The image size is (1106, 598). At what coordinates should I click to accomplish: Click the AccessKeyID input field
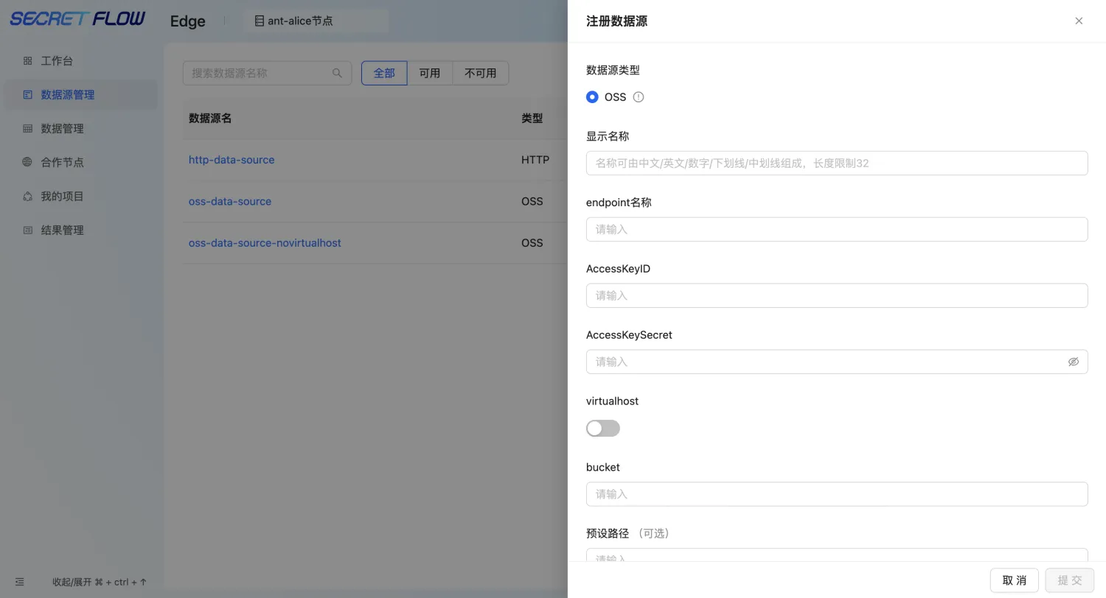click(837, 296)
